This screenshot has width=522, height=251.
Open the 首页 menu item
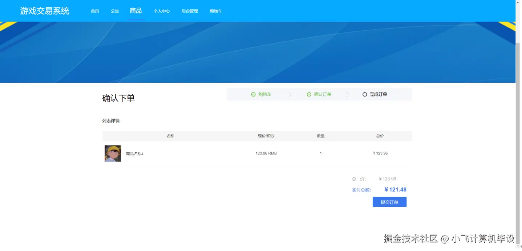point(95,11)
